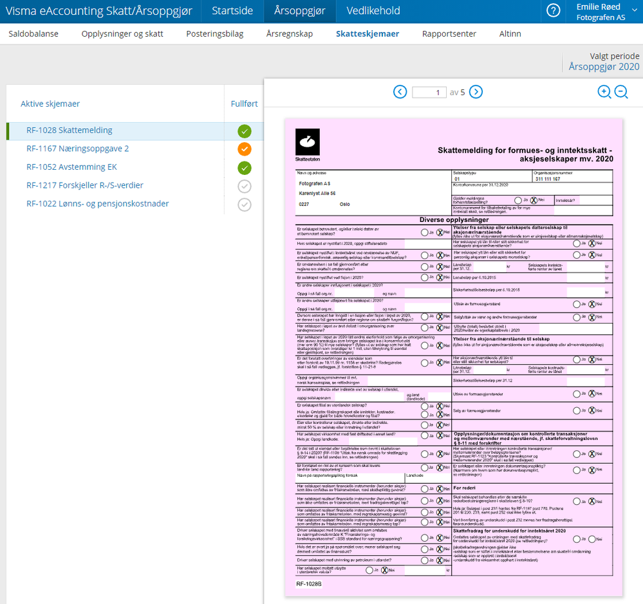Open RF-1022 Lønns- og pensjonskostnader form
The image size is (643, 604).
pyautogui.click(x=98, y=204)
